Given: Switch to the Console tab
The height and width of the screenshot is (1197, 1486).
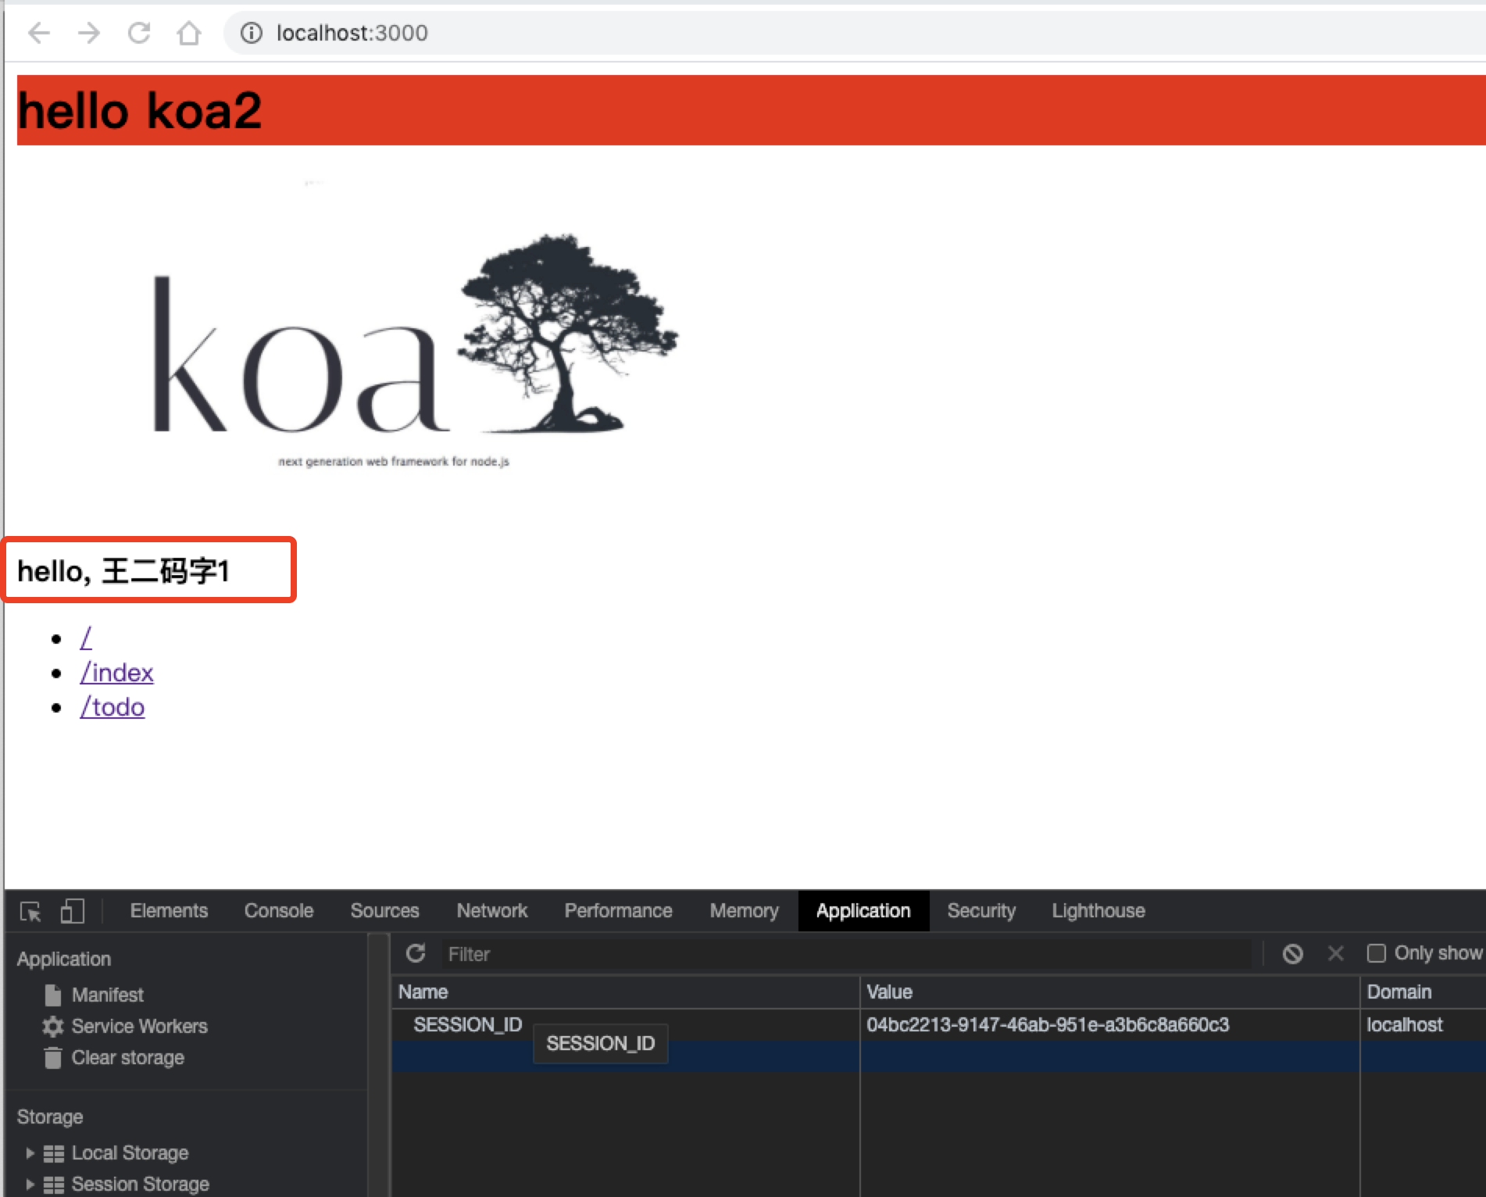Looking at the screenshot, I should coord(279,911).
